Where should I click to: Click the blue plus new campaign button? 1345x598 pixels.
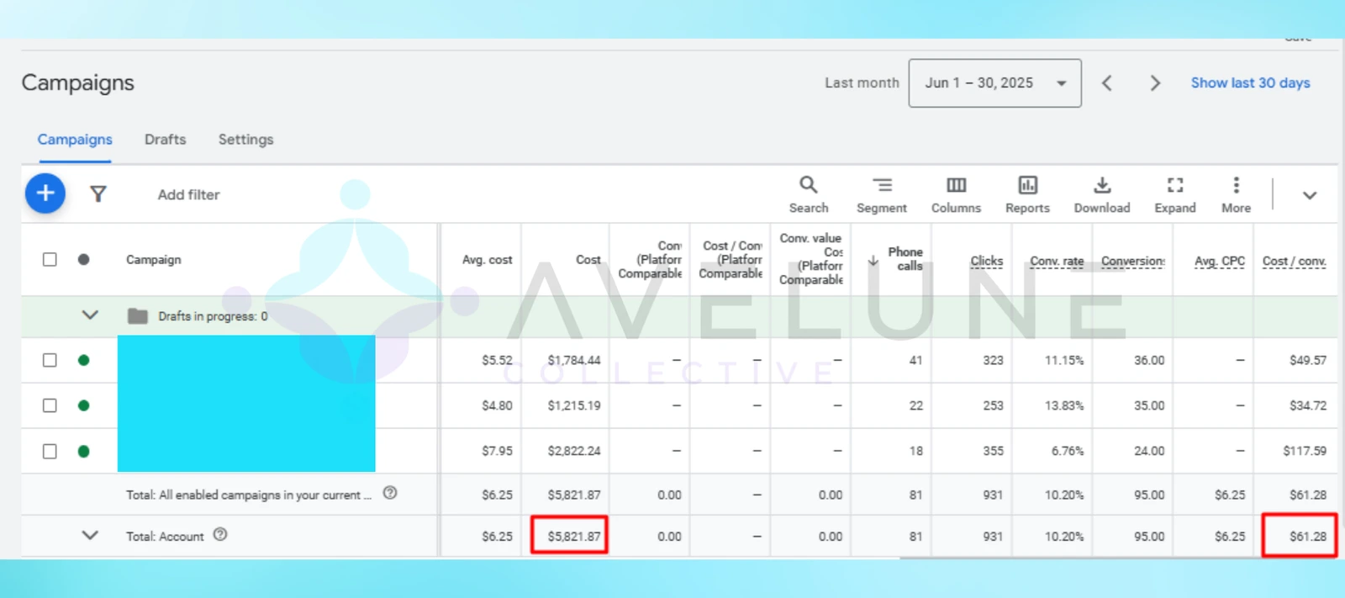[45, 193]
